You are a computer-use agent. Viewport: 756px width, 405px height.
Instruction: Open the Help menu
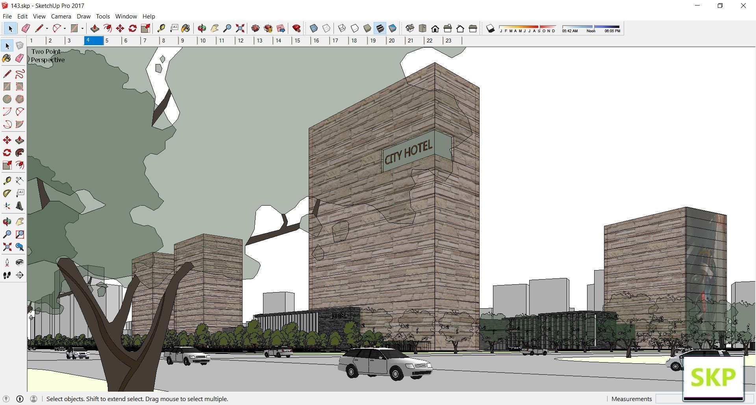148,16
